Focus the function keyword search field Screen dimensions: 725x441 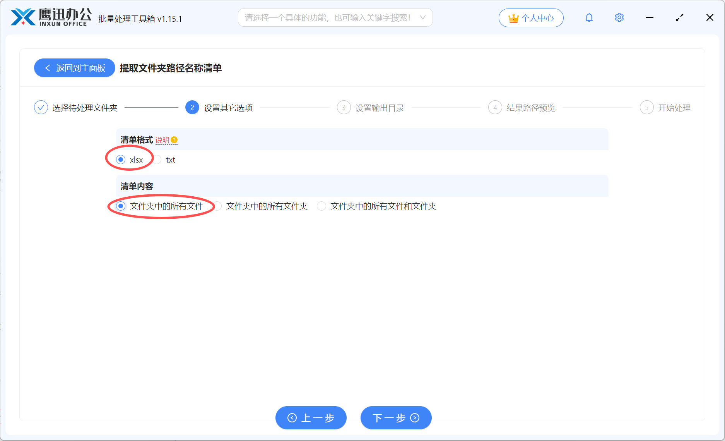pyautogui.click(x=335, y=18)
